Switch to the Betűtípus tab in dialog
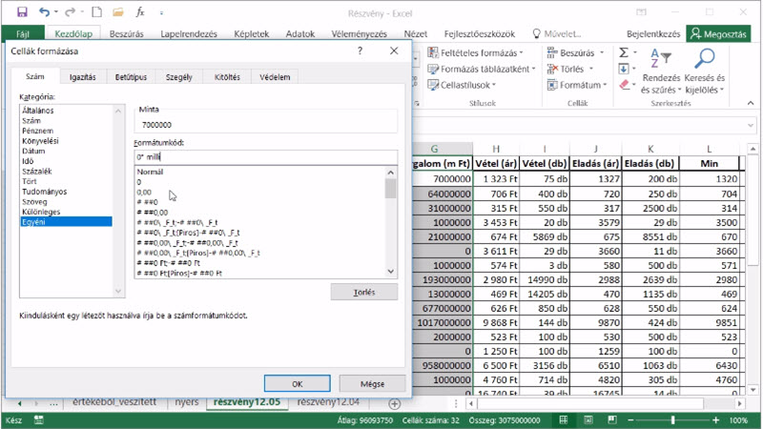This screenshot has width=763, height=429. click(x=131, y=77)
